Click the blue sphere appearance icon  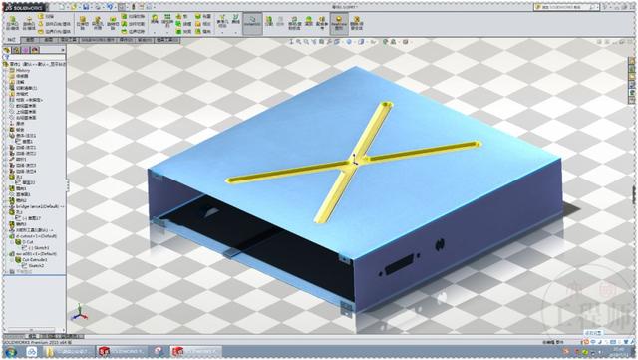pos(349,42)
